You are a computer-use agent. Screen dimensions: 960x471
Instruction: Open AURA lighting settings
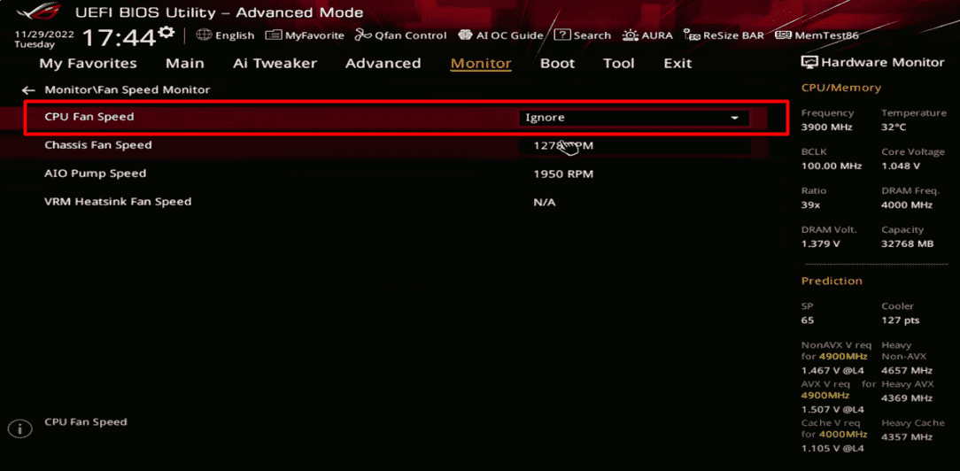click(647, 35)
